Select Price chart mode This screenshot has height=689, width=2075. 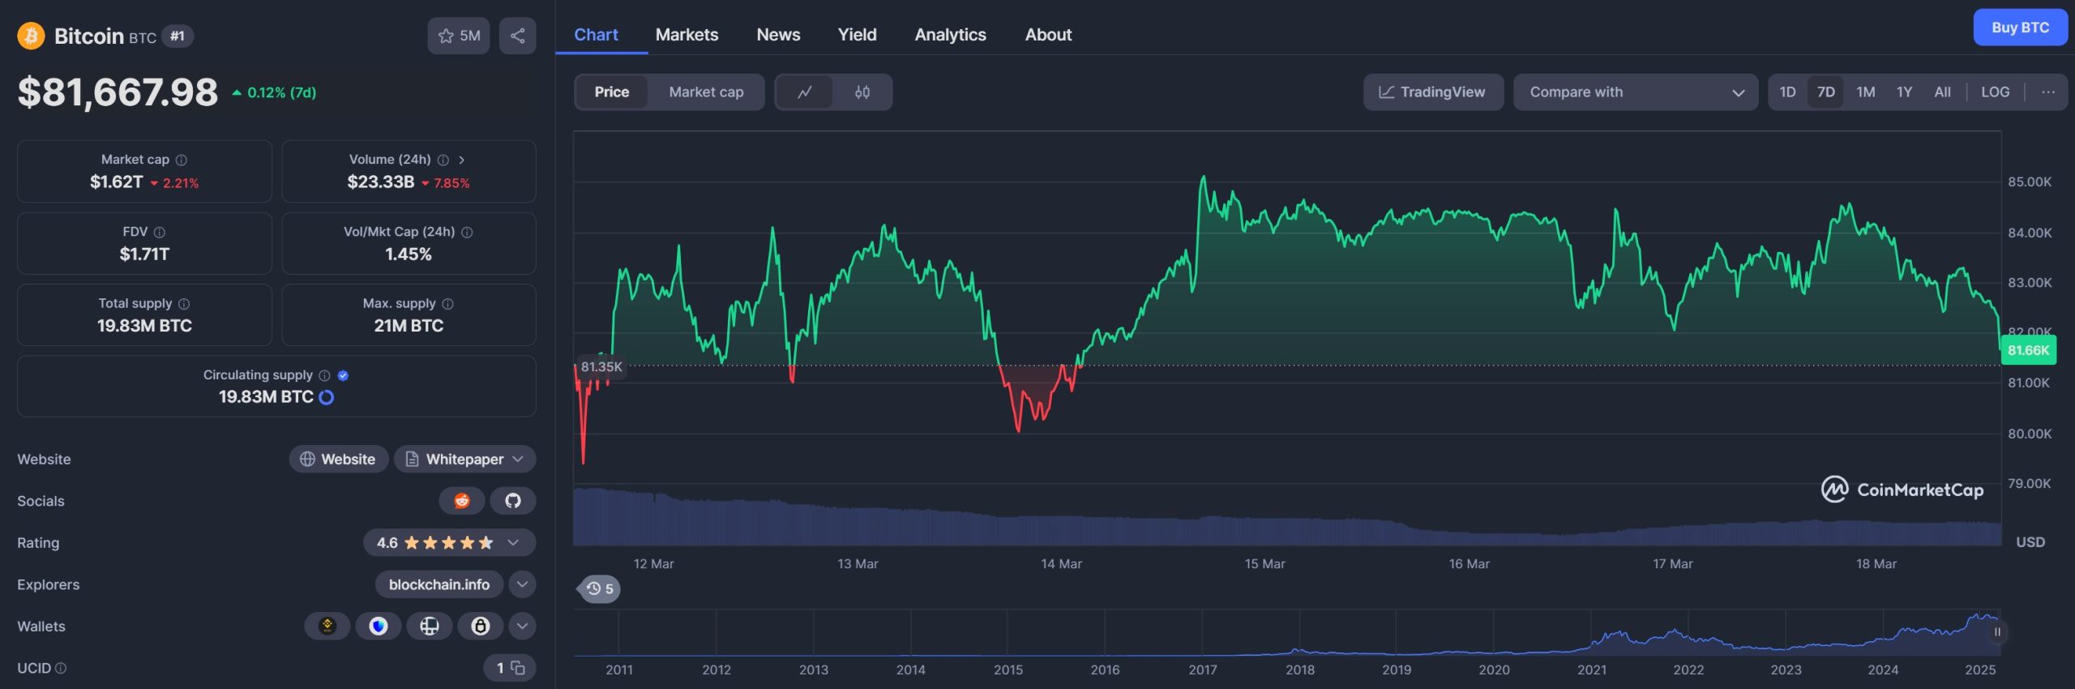(x=612, y=92)
